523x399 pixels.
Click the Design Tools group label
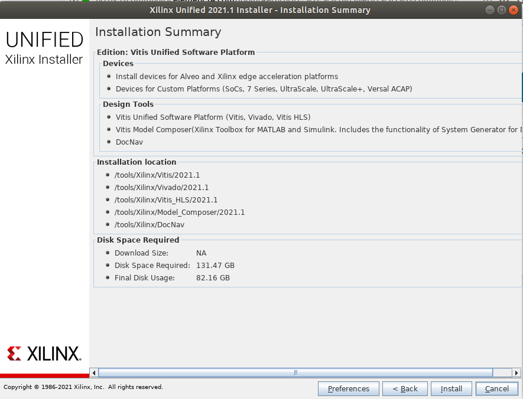click(x=128, y=104)
